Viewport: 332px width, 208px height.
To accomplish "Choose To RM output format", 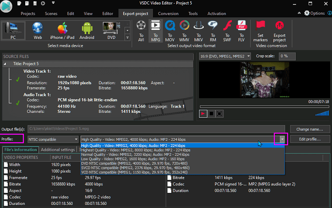I will click(x=213, y=31).
